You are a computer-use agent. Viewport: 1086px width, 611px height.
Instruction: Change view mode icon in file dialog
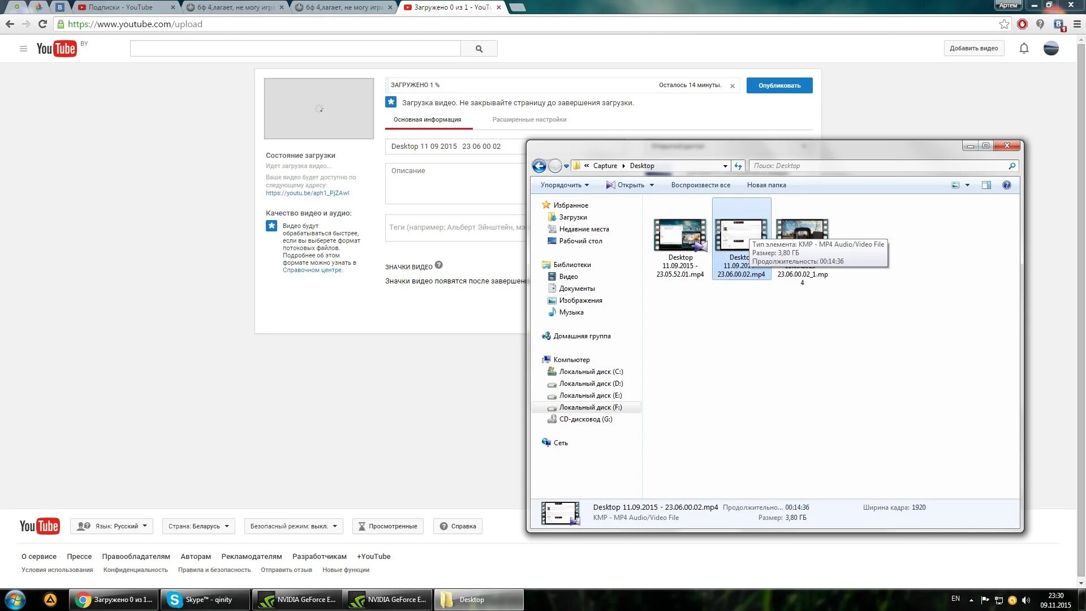(x=955, y=185)
